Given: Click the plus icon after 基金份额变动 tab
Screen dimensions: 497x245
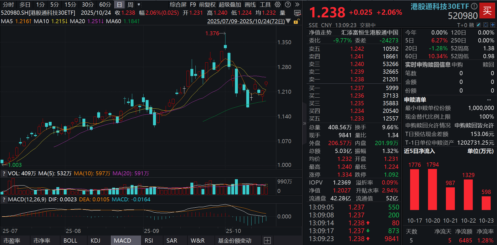Looking at the screenshot, I should [x=267, y=240].
